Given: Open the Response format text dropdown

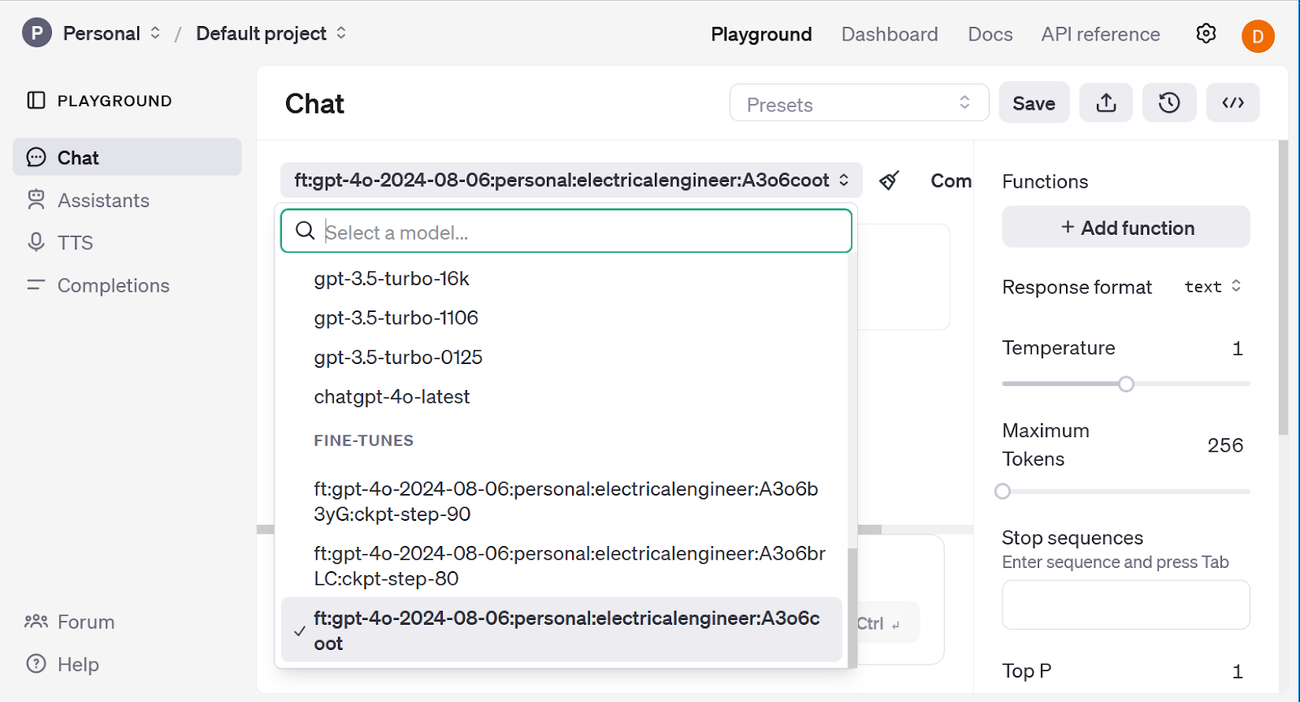Looking at the screenshot, I should (1212, 287).
